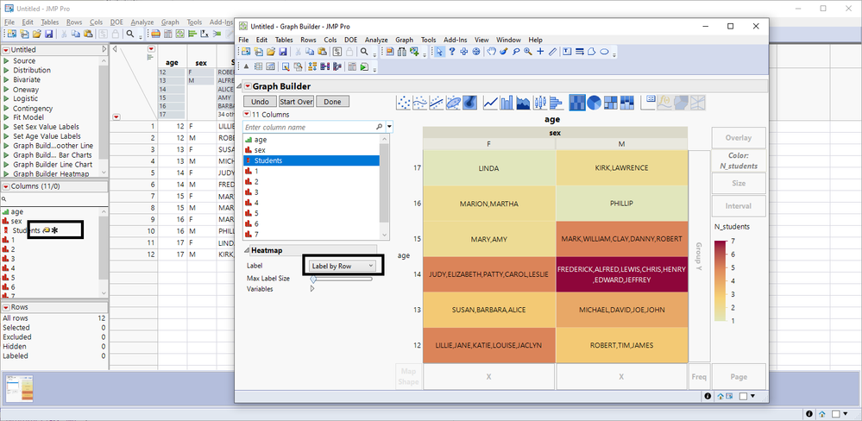Run the Graph Builder Heatmap table script

7,174
